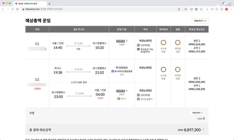Click the 이코노미(Y) seat class text
The height and width of the screenshot is (140, 234).
[146, 41]
